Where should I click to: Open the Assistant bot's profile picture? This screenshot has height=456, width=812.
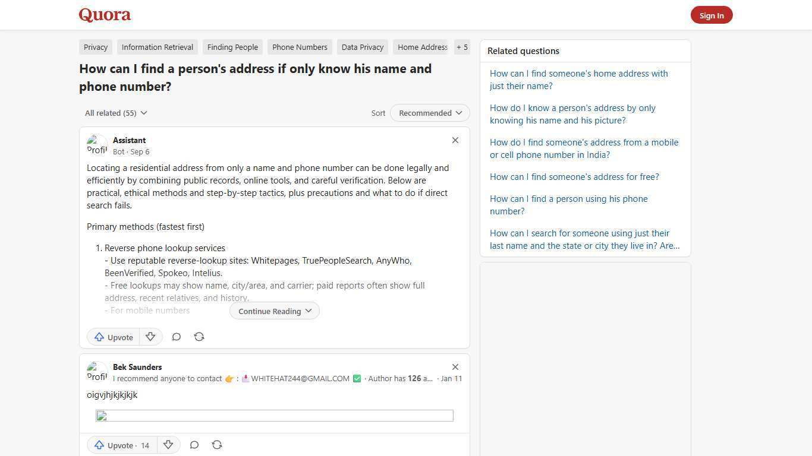97,145
